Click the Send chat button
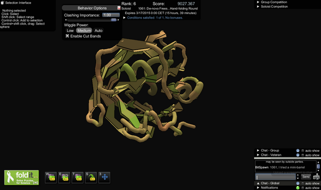This screenshot has height=190, width=321. pyautogui.click(x=306, y=176)
